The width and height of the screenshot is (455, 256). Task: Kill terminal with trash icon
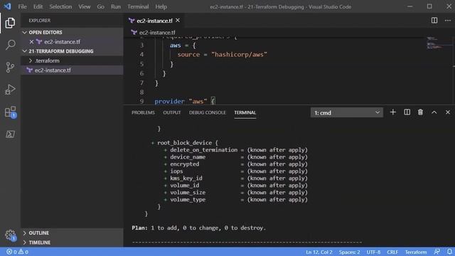click(420, 112)
